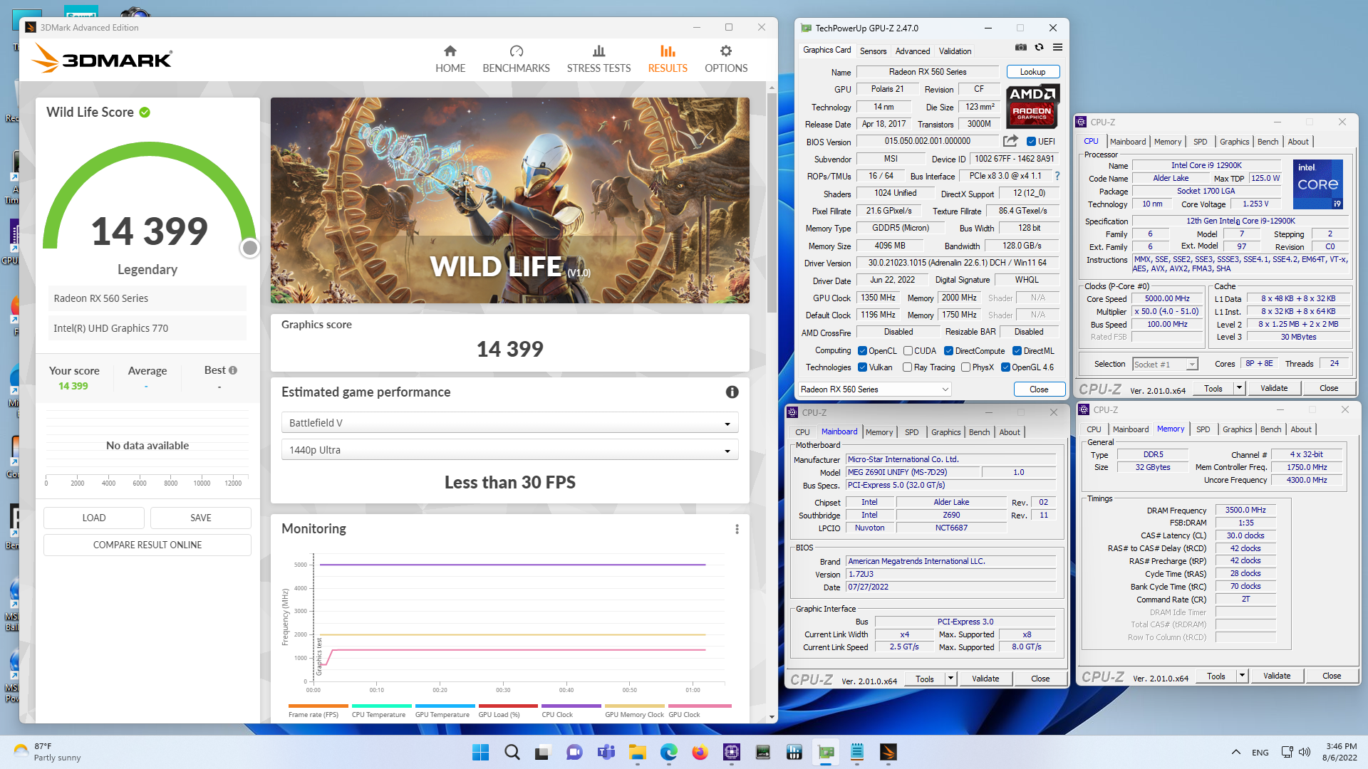This screenshot has height=769, width=1368.
Task: Click the BIOS export share icon in GPU-Z
Action: (x=1010, y=141)
